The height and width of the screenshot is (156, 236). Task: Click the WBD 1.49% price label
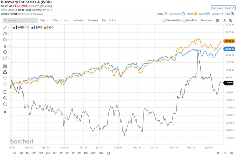tap(229, 82)
